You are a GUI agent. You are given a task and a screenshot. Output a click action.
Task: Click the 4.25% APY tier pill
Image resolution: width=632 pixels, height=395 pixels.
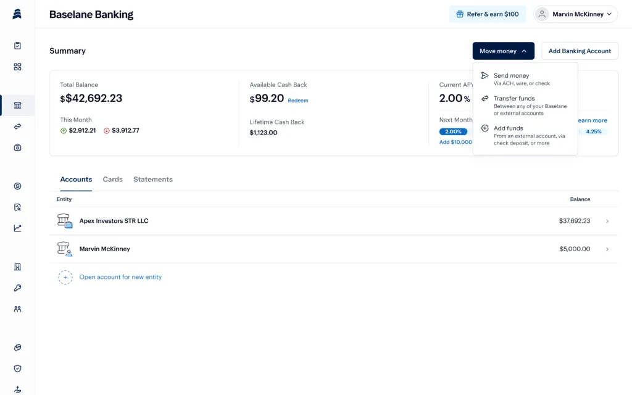(593, 131)
